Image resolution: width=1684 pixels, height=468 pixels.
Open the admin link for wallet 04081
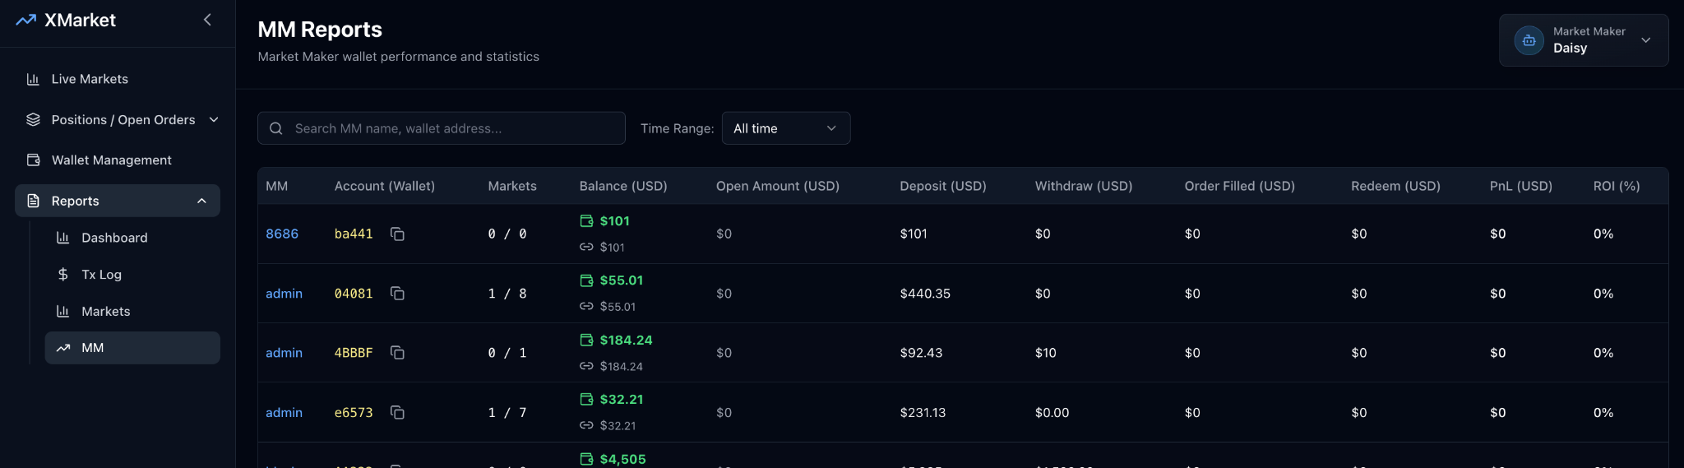click(x=284, y=294)
